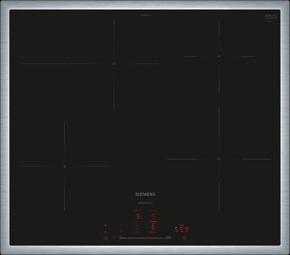Tap the timer display reading 5:59
This screenshot has width=290, height=255.
(181, 230)
